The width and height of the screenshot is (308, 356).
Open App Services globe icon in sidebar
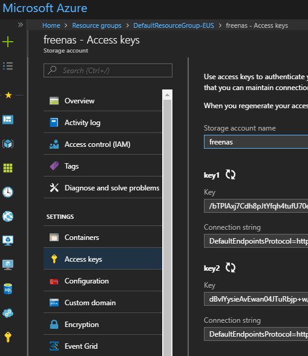coord(8,216)
